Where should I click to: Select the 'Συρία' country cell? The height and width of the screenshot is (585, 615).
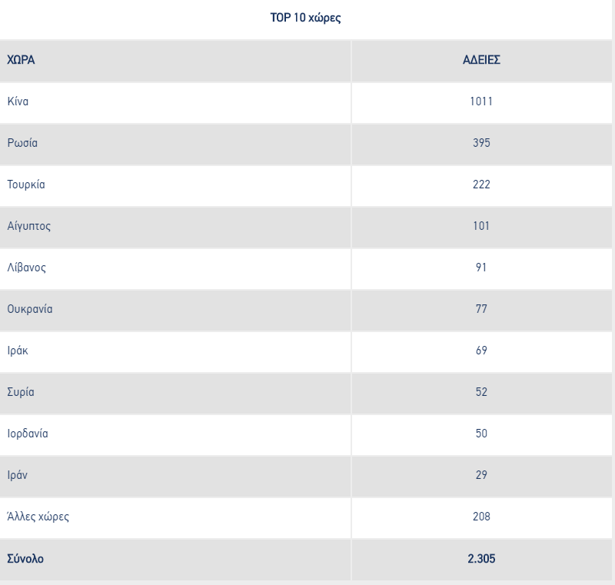(x=21, y=392)
